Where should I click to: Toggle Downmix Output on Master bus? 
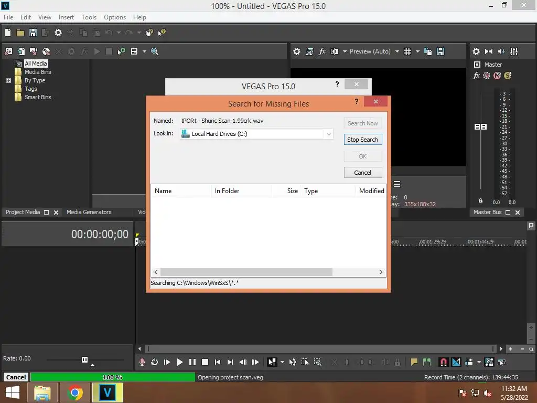[489, 51]
